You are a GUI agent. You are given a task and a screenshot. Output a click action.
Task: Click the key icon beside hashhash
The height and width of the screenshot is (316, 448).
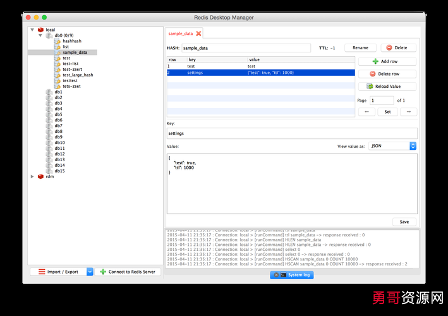click(x=57, y=41)
